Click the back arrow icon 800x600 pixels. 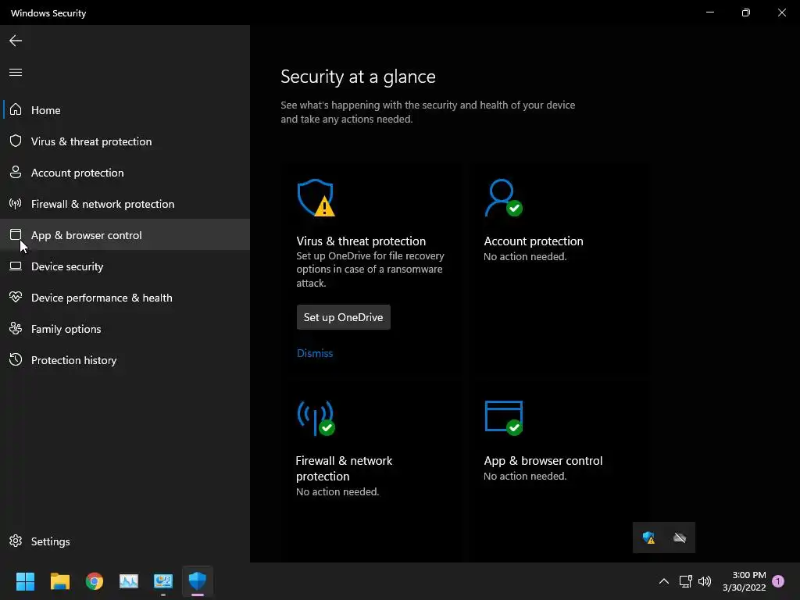click(16, 41)
